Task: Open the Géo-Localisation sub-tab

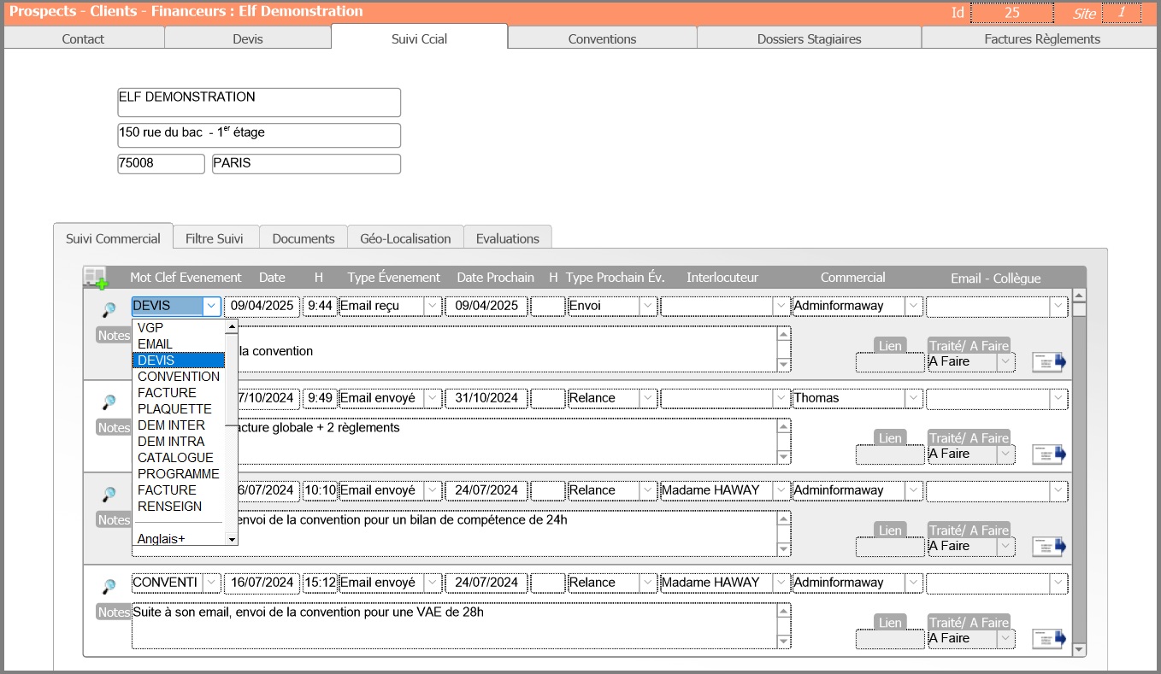Action: [x=405, y=238]
